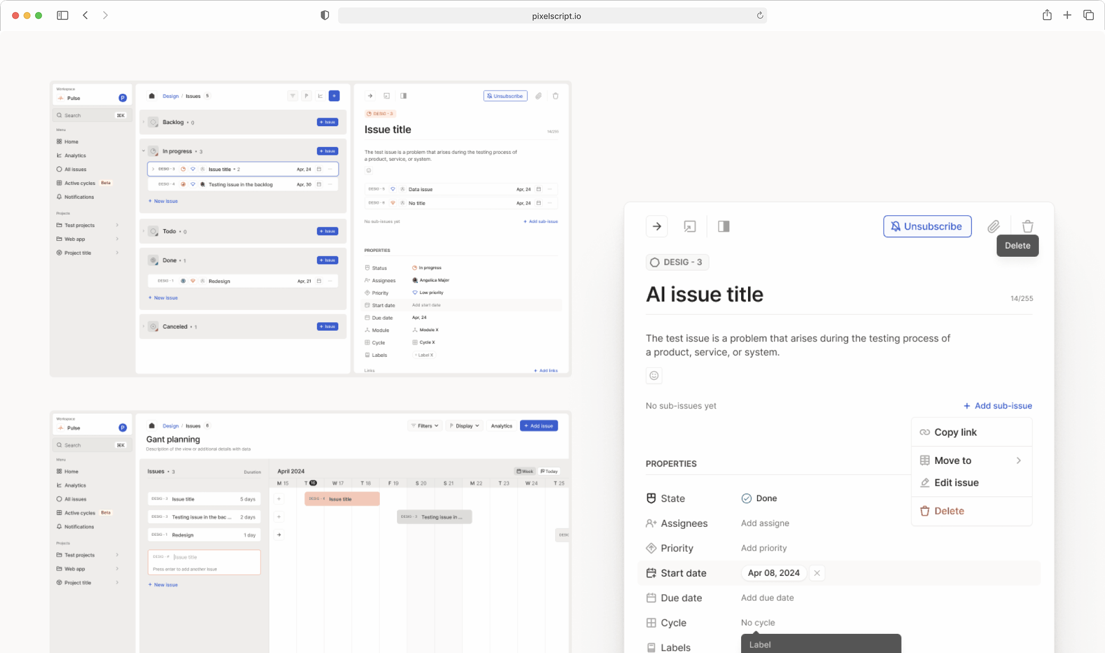The image size is (1105, 653).
Task: Click the right arrow collapse panel icon
Action: 657,226
